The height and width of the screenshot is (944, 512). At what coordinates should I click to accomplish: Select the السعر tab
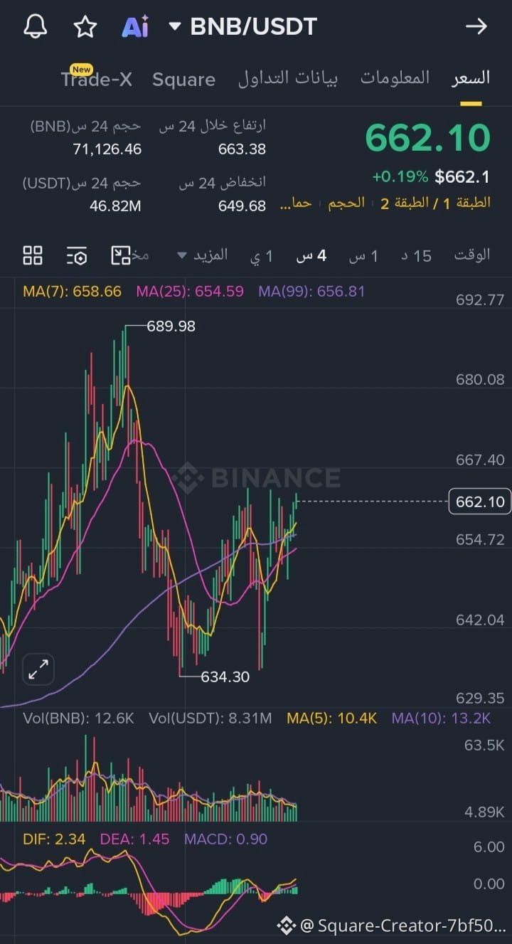(471, 78)
